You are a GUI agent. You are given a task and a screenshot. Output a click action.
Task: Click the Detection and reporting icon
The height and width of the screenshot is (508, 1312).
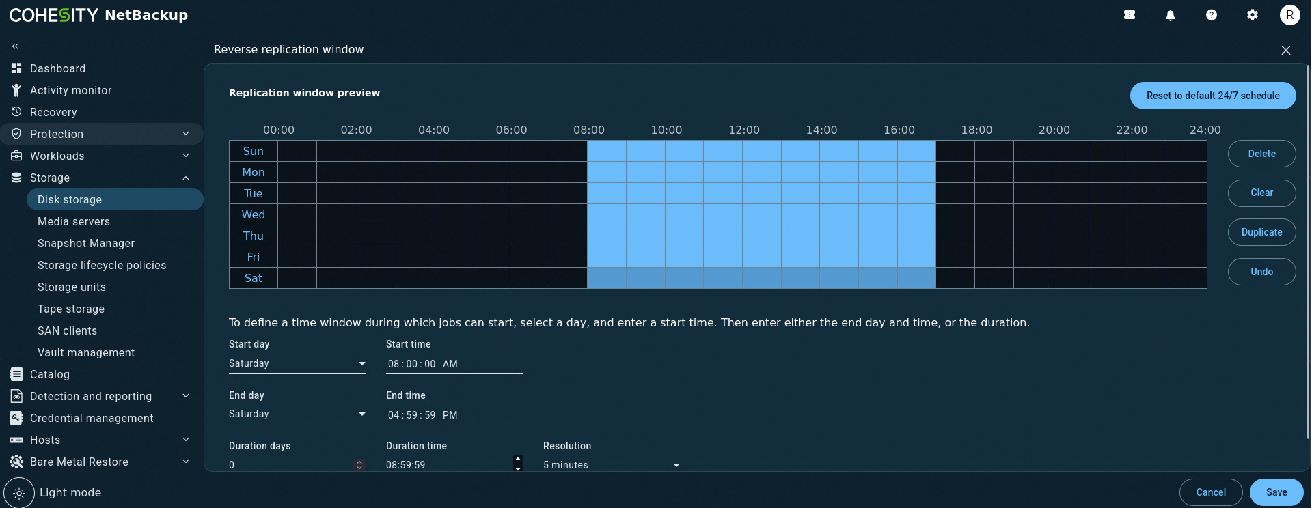[16, 396]
